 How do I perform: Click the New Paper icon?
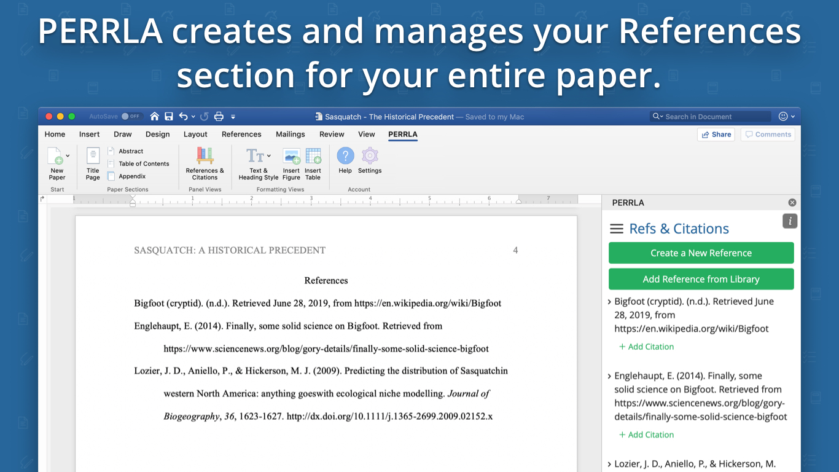[x=56, y=156]
